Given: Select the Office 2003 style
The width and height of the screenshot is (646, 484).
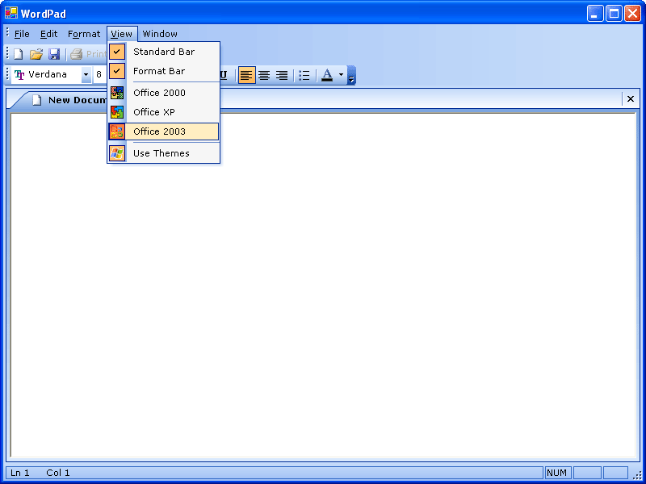Looking at the screenshot, I should click(164, 131).
